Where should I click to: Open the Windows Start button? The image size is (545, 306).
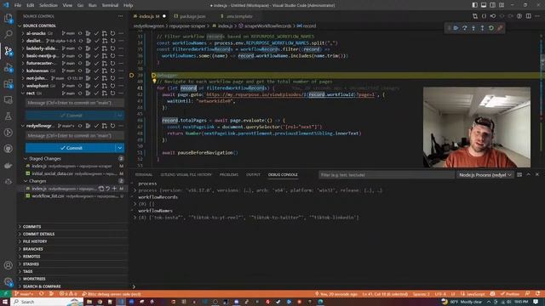click(5, 302)
